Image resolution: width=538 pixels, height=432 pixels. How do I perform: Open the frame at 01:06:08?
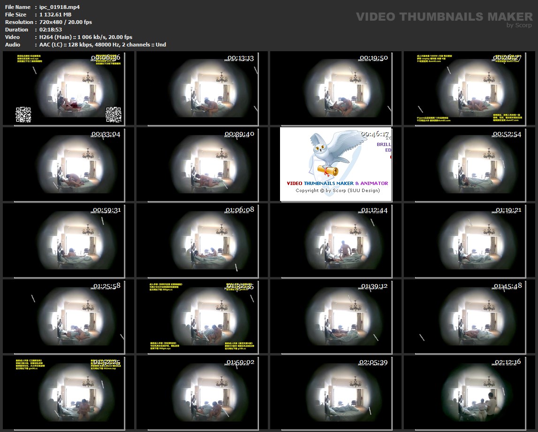tap(202, 240)
